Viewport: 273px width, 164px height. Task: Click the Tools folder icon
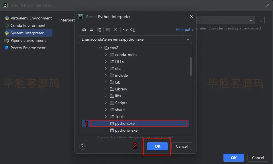(x=112, y=116)
